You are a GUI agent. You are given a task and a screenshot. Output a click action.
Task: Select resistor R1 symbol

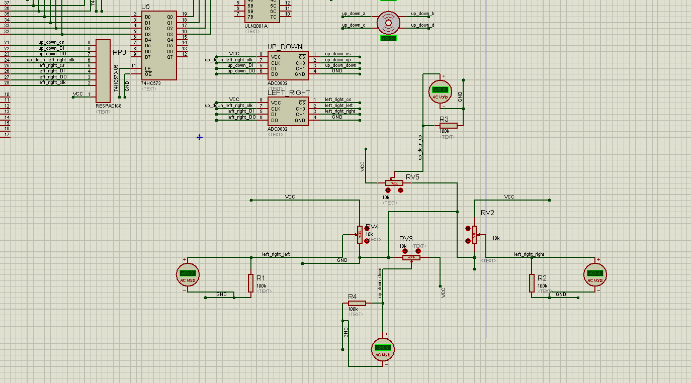point(250,283)
